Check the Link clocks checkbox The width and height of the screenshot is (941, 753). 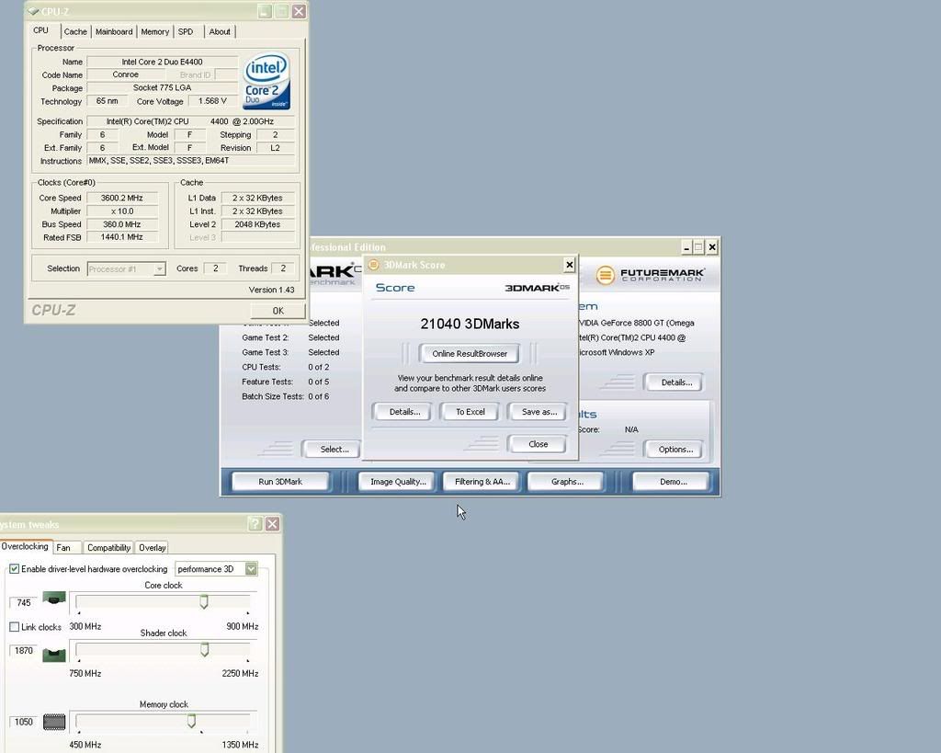click(15, 627)
